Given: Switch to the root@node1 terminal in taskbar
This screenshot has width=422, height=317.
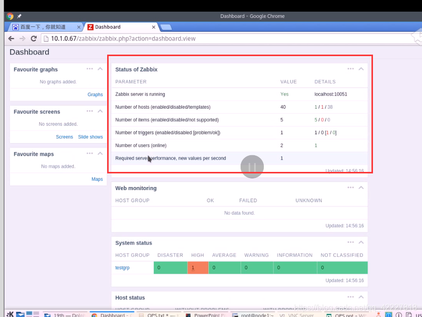Looking at the screenshot, I should 254,315.
